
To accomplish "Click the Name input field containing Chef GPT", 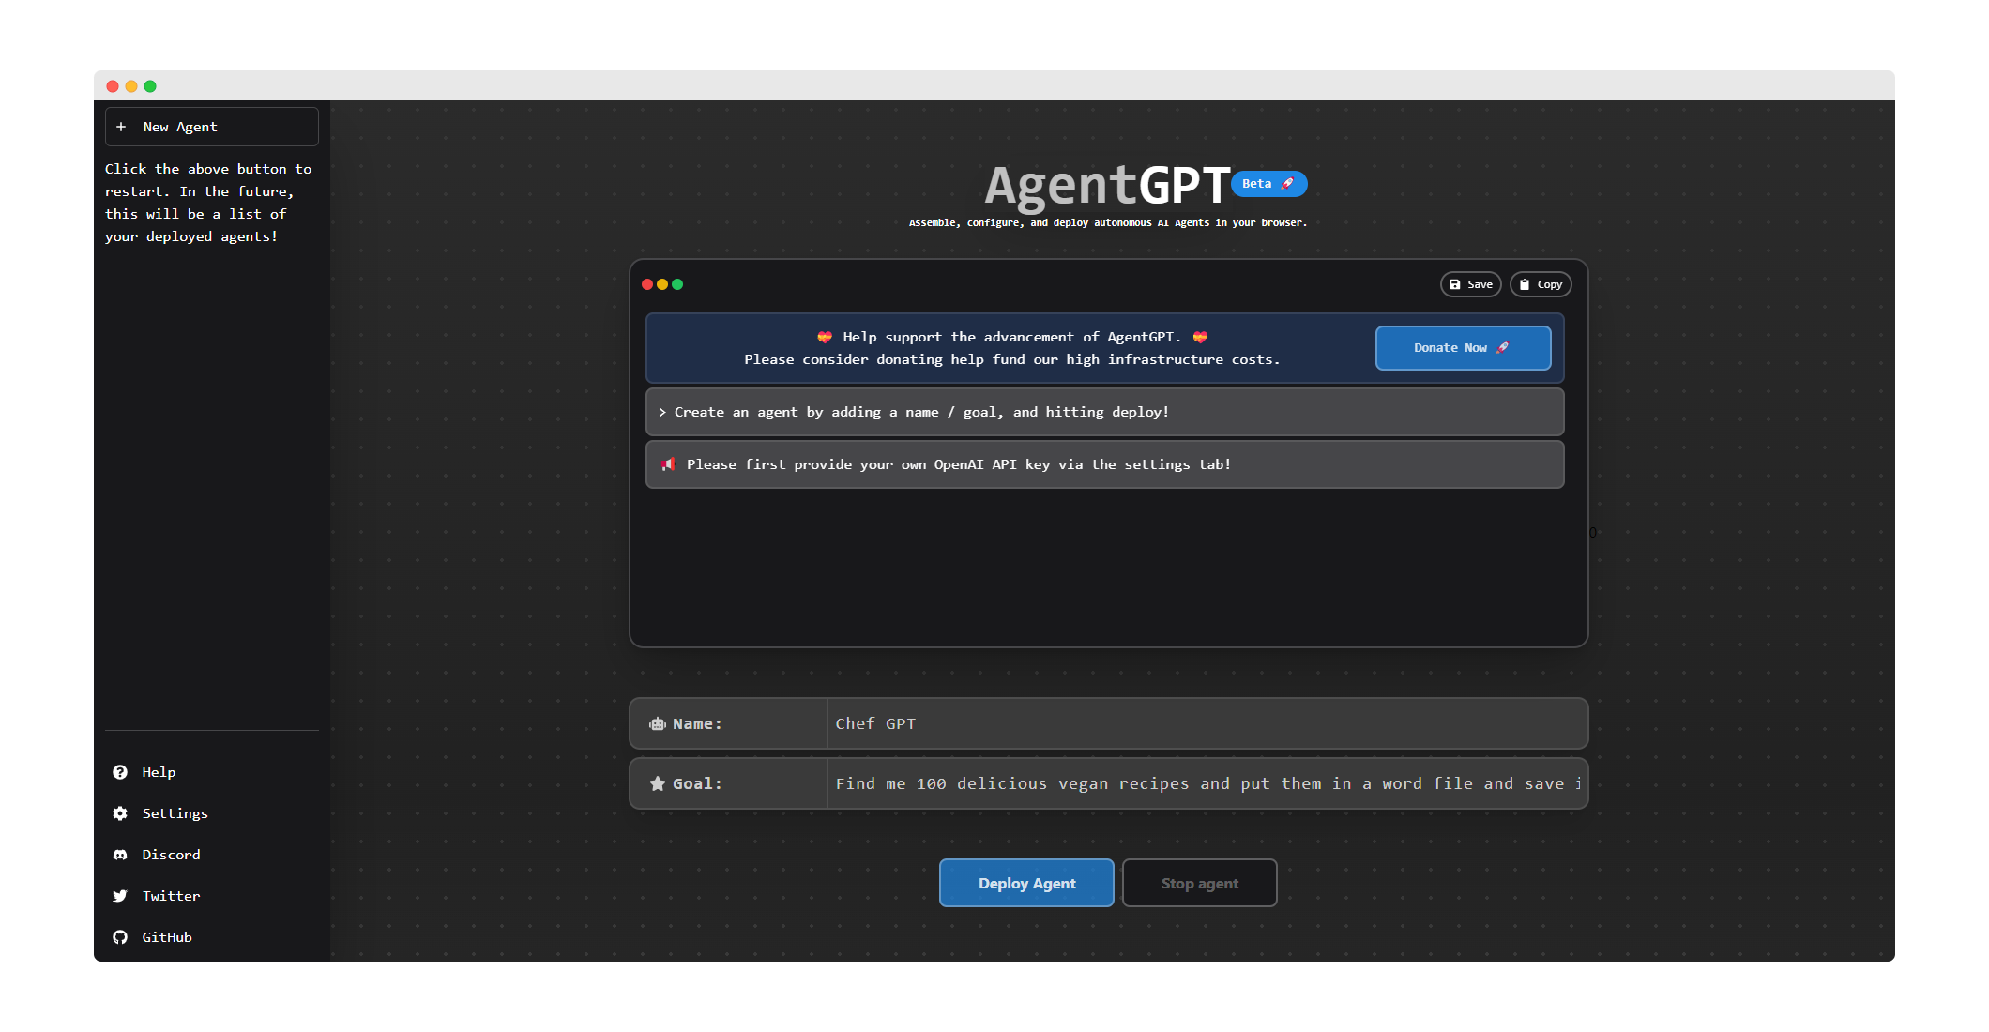I will click(x=1207, y=723).
